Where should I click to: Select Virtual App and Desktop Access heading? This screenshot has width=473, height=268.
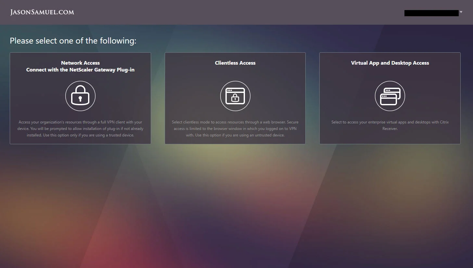(x=390, y=63)
